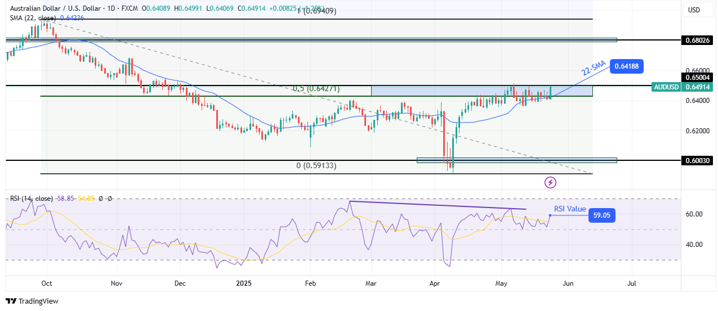Click the 'Dec' label on time axis

[181, 284]
